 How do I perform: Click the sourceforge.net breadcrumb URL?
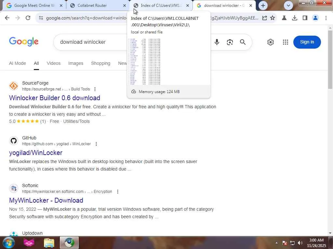pyautogui.click(x=56, y=89)
